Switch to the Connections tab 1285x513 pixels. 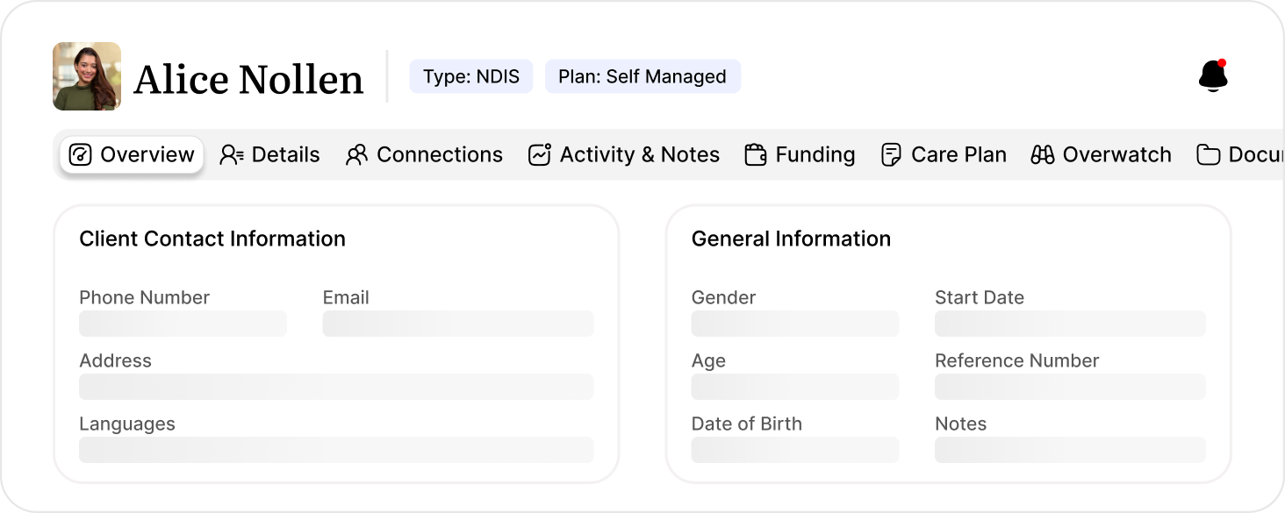[x=439, y=155]
